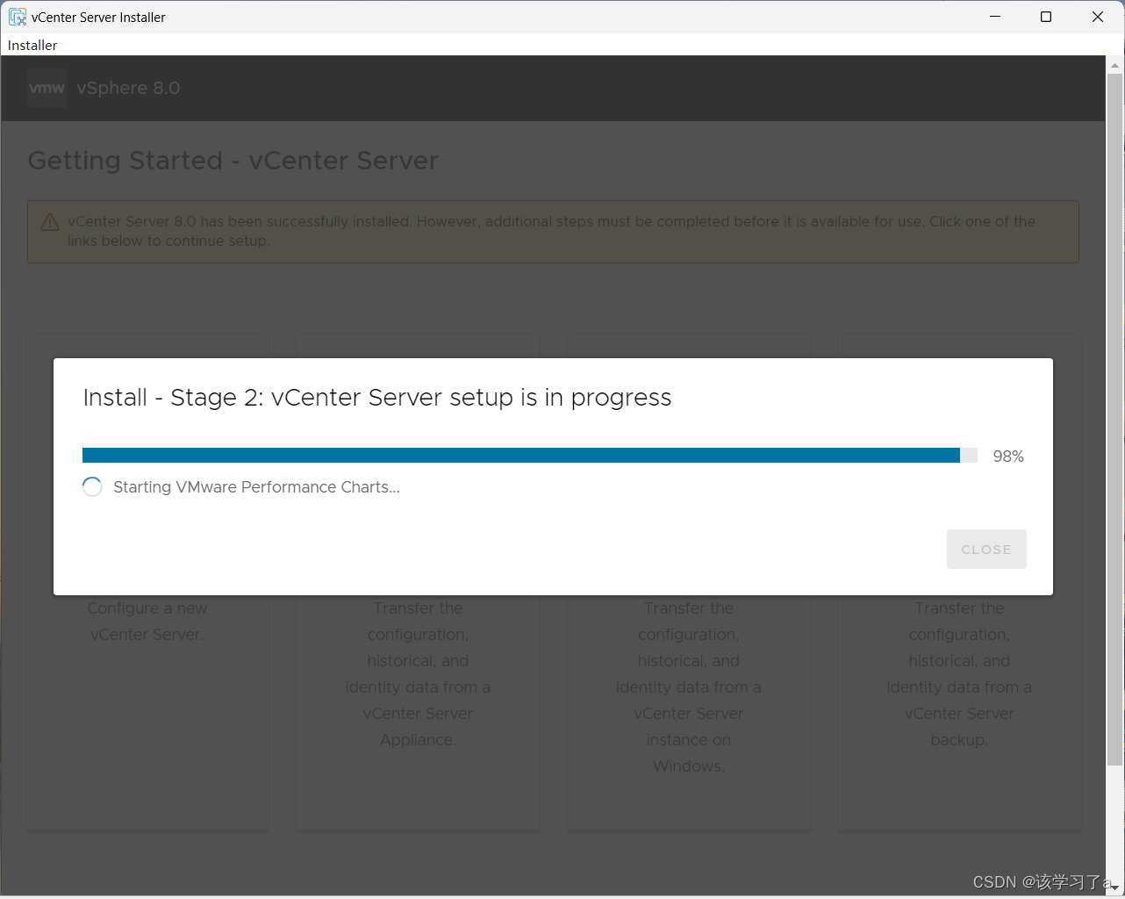Select the card ending in 'vCenter Server Appliance'
Image resolution: width=1125 pixels, height=899 pixels.
tap(418, 582)
